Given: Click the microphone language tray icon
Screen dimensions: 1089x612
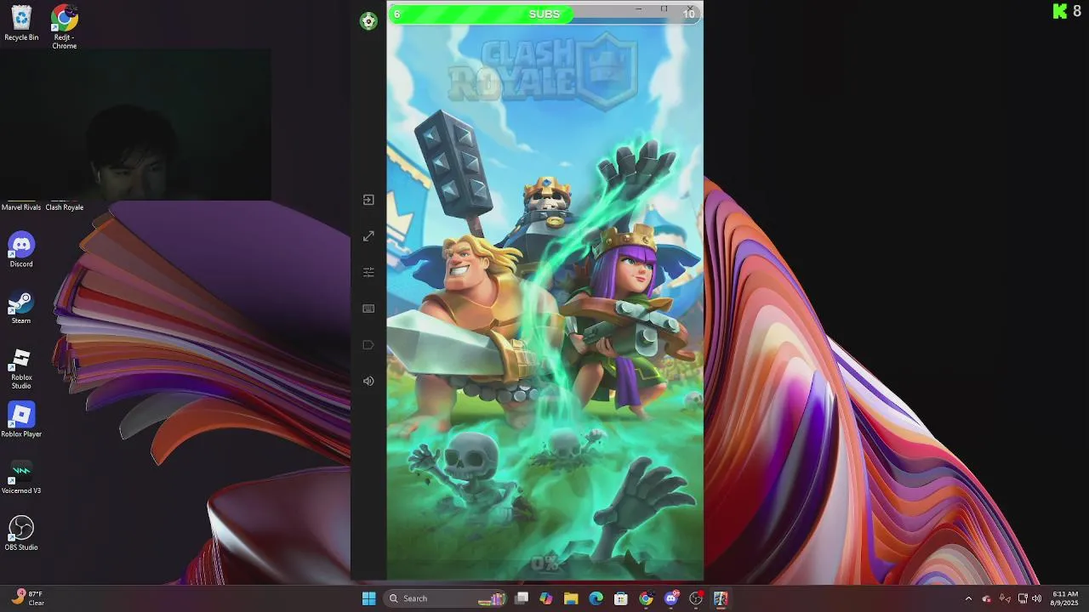Looking at the screenshot, I should point(1005,598).
